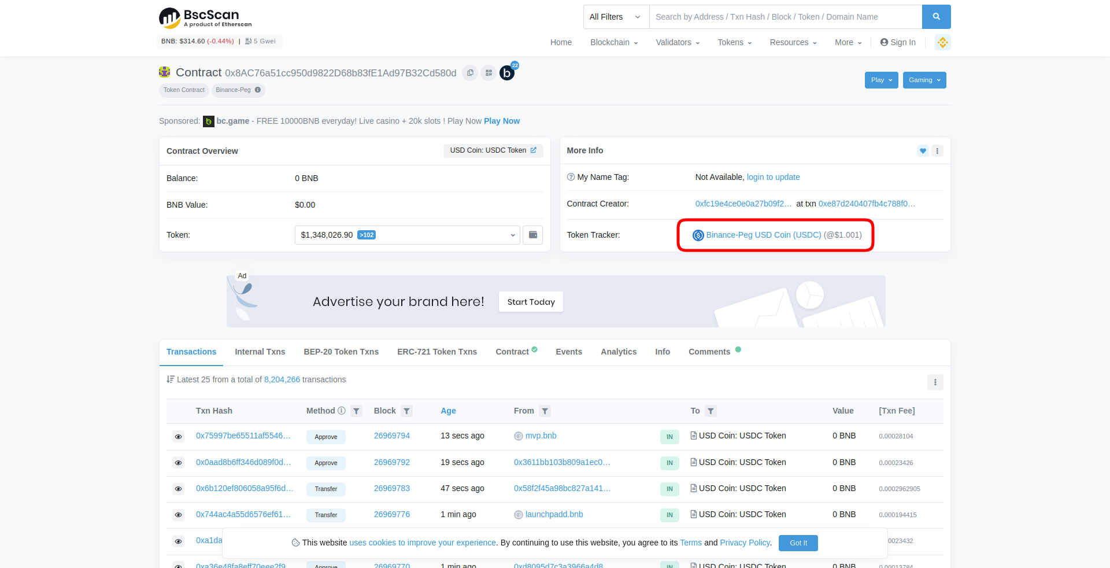1110x568 pixels.
Task: Focus the address search input field
Action: 786,17
